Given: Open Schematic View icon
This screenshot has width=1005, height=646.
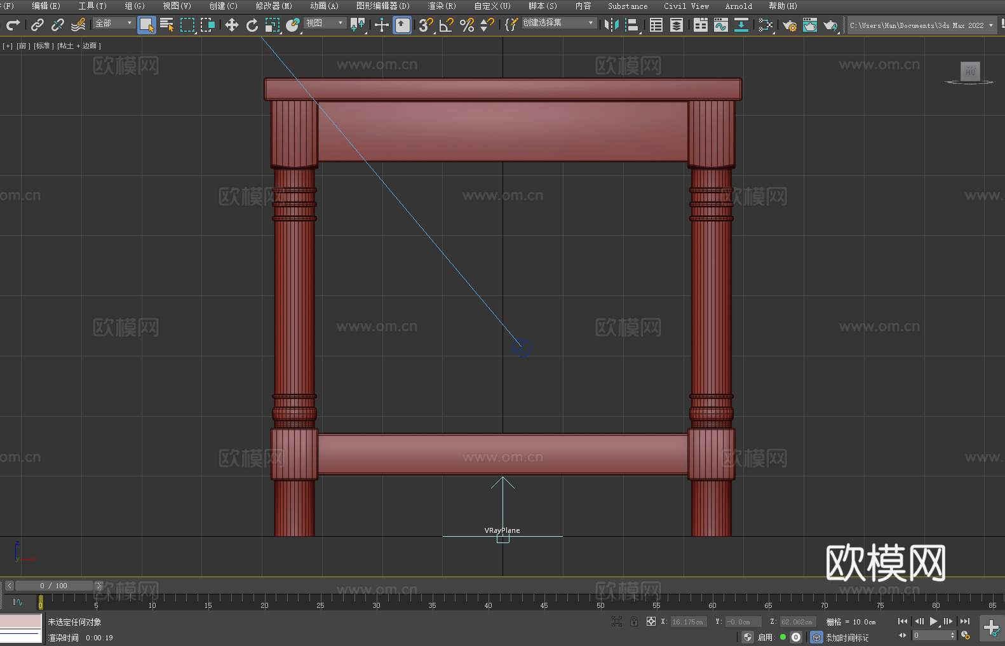Looking at the screenshot, I should [x=741, y=25].
